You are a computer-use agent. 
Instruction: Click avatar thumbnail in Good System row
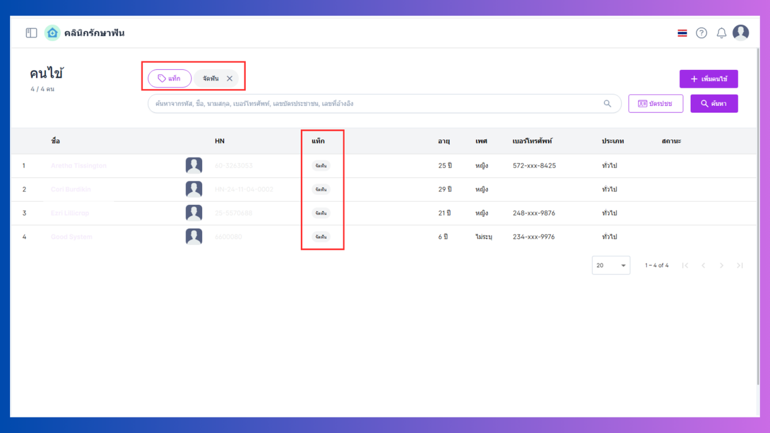click(194, 237)
